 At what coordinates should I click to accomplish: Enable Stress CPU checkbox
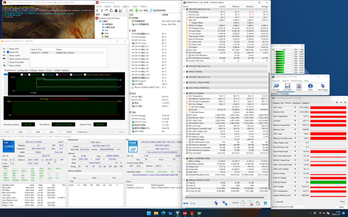8,49
